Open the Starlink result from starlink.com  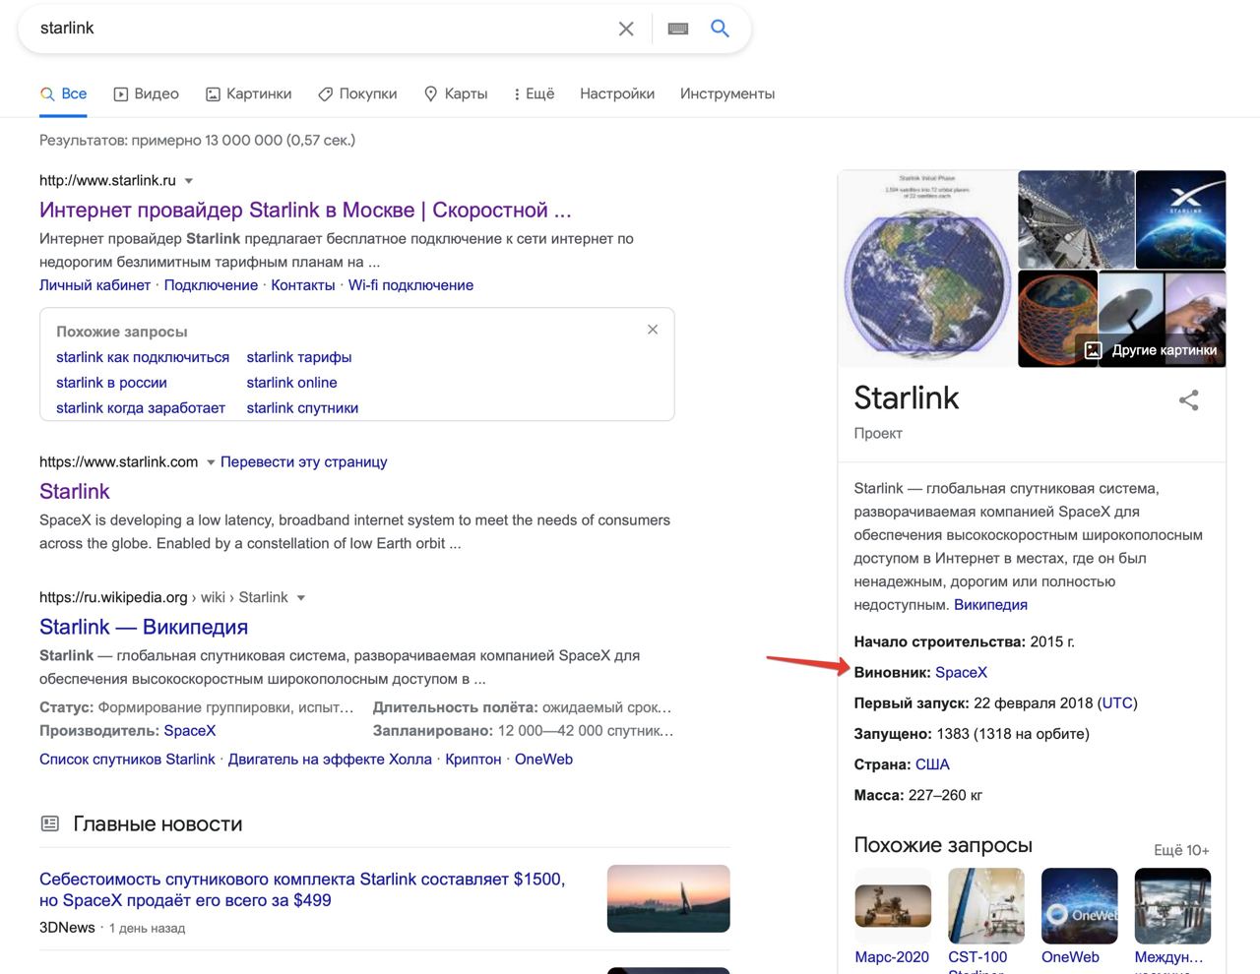(x=75, y=491)
